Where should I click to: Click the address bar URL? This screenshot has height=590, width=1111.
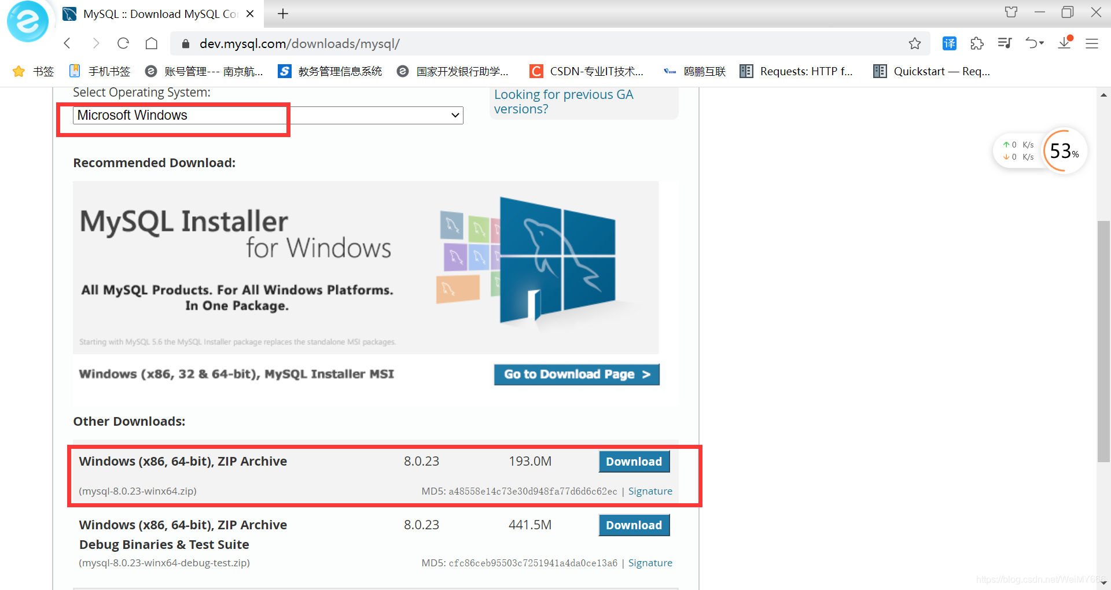click(x=300, y=43)
